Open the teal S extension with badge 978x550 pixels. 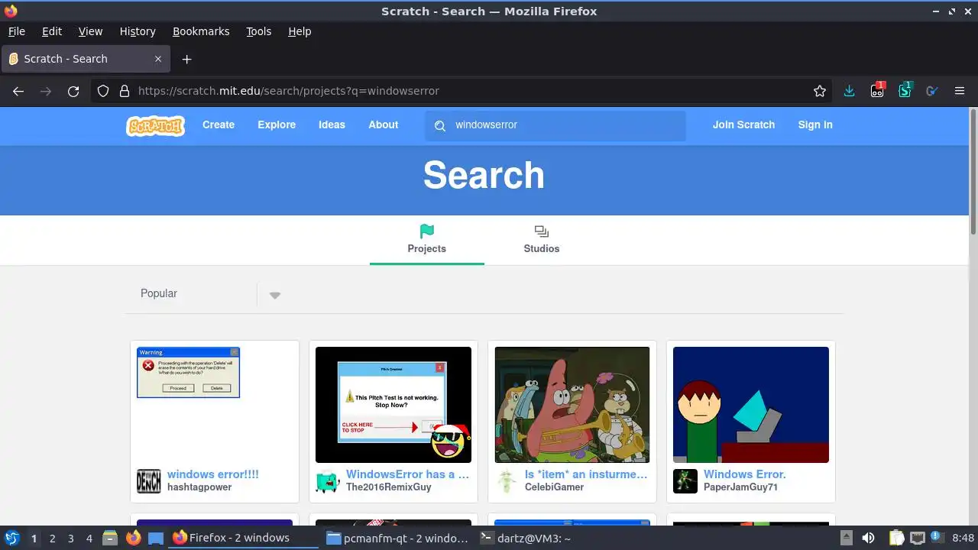click(905, 90)
